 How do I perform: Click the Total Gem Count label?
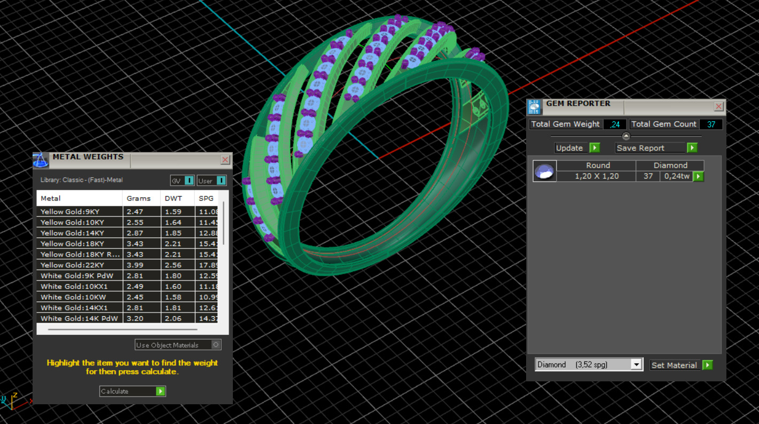[664, 124]
